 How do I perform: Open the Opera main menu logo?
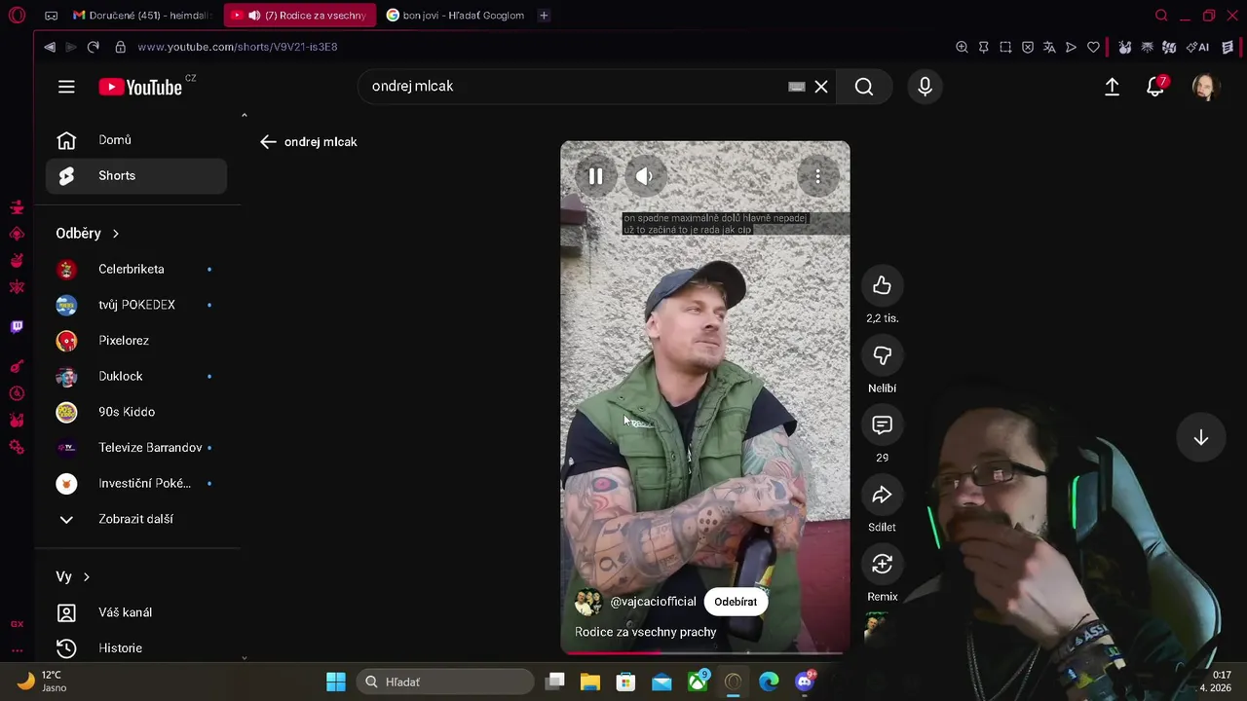point(17,16)
